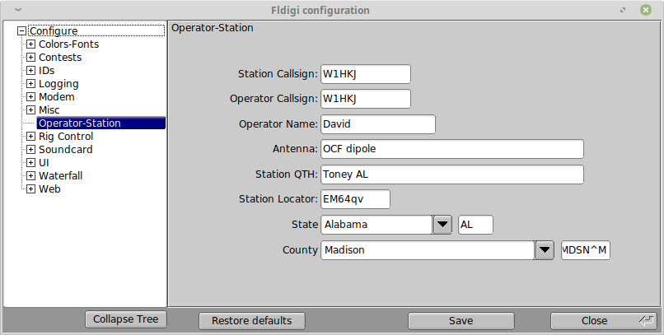Expand the Soundcard plus icon
Viewport: 664px width, 335px height.
coord(31,149)
